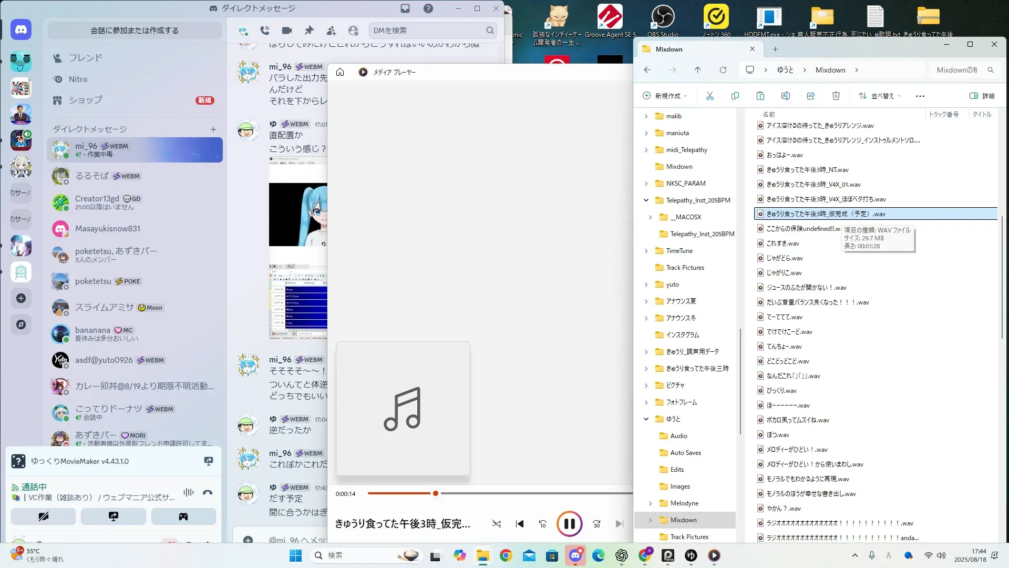
Task: Disconnect from the Discord voice call
Action: click(x=208, y=492)
